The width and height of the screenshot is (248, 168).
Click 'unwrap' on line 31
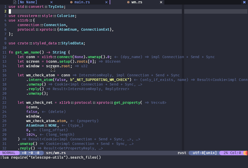pos(26,144)
